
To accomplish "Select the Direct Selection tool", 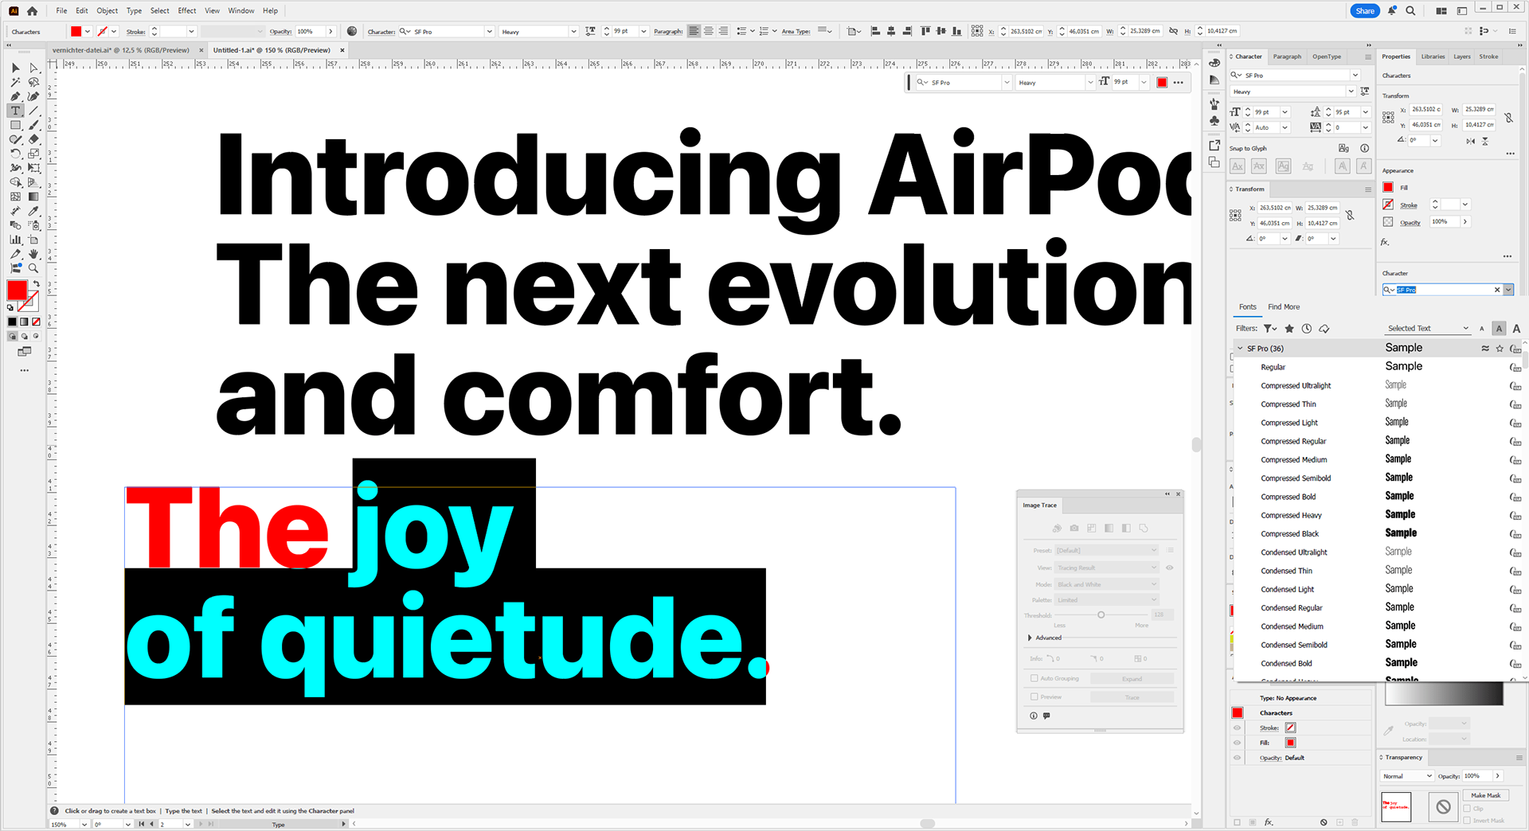I will (33, 68).
